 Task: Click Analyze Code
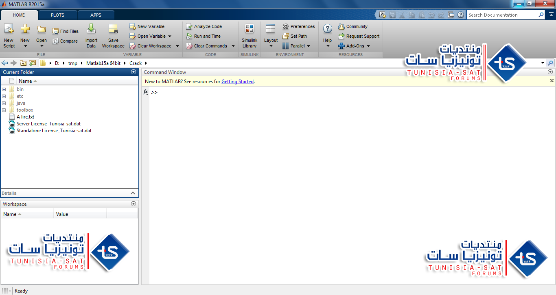(x=204, y=26)
